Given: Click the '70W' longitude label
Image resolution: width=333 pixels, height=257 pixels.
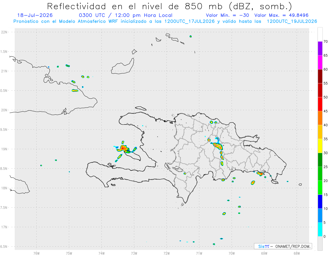Looking at the screenshot, I should (232, 253).
